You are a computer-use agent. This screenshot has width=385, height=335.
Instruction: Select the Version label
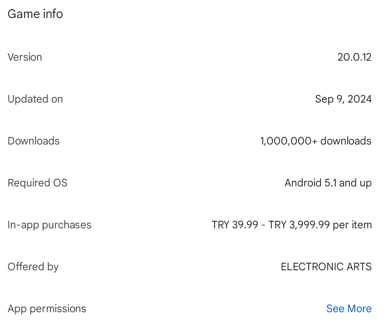25,57
